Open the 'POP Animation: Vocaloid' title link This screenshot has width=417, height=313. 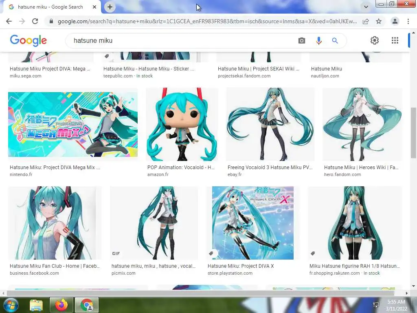coord(181,168)
